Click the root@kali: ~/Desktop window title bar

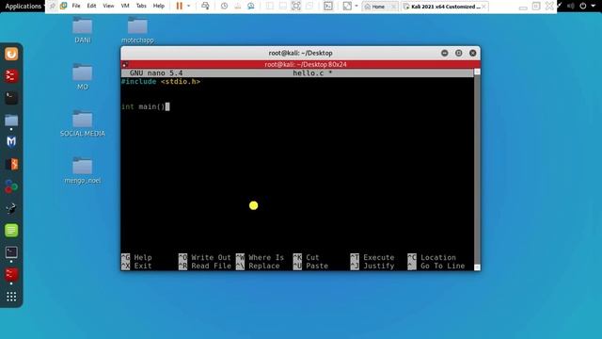pyautogui.click(x=301, y=53)
